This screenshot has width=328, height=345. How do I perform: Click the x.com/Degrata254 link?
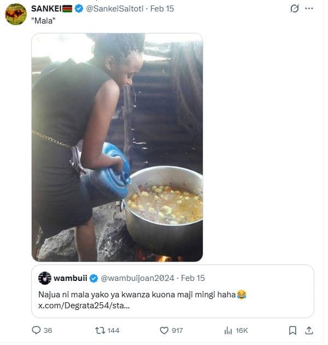84,306
